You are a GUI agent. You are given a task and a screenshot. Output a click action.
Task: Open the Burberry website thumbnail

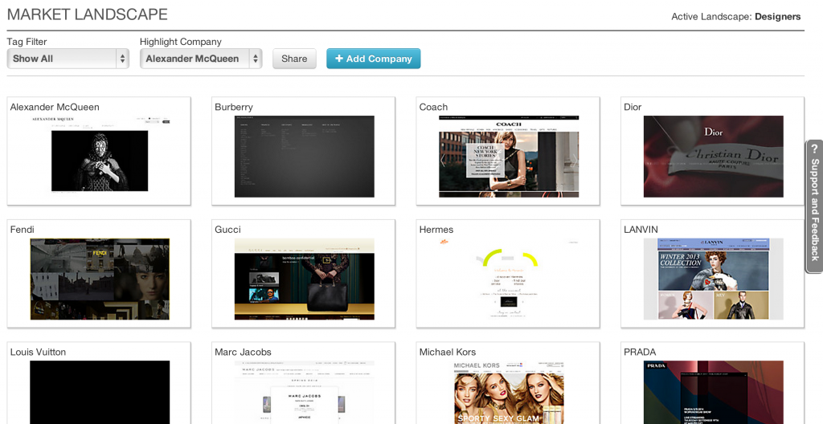click(x=305, y=157)
